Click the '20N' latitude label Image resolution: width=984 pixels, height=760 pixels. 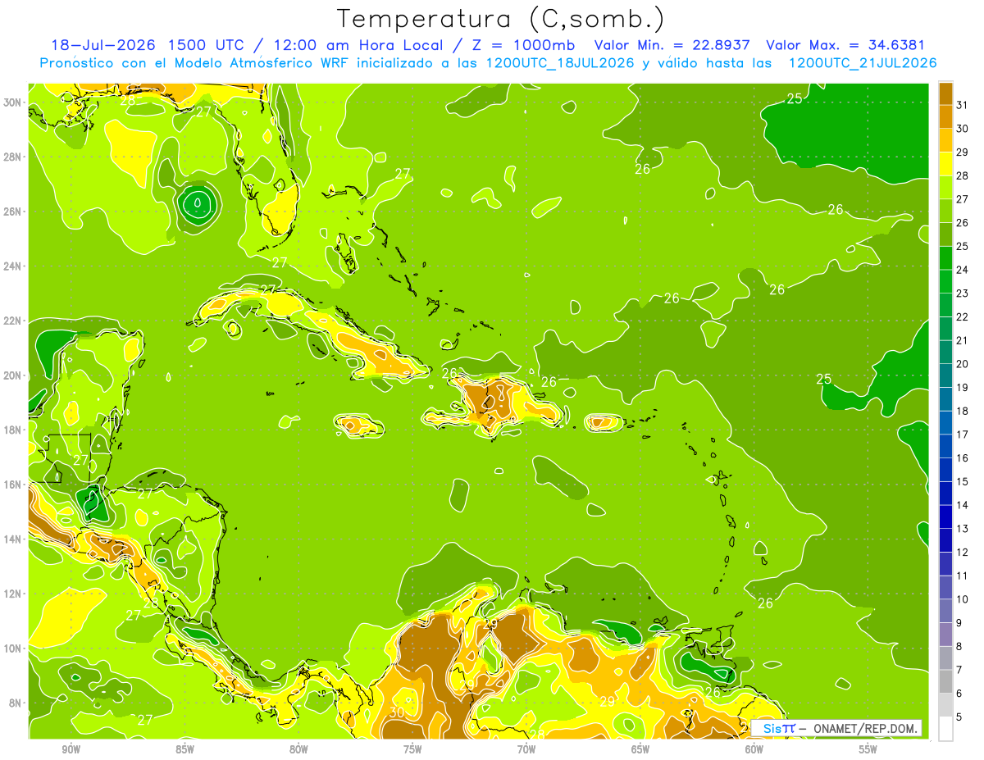click(x=13, y=375)
